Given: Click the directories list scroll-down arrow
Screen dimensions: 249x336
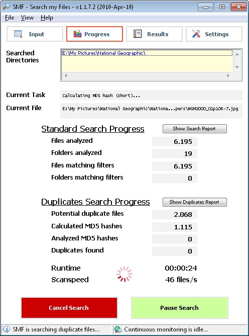Looking at the screenshot, I should point(237,67).
